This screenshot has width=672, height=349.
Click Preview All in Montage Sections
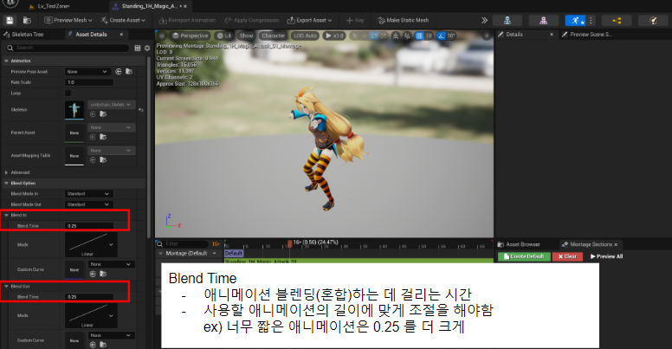click(x=606, y=256)
